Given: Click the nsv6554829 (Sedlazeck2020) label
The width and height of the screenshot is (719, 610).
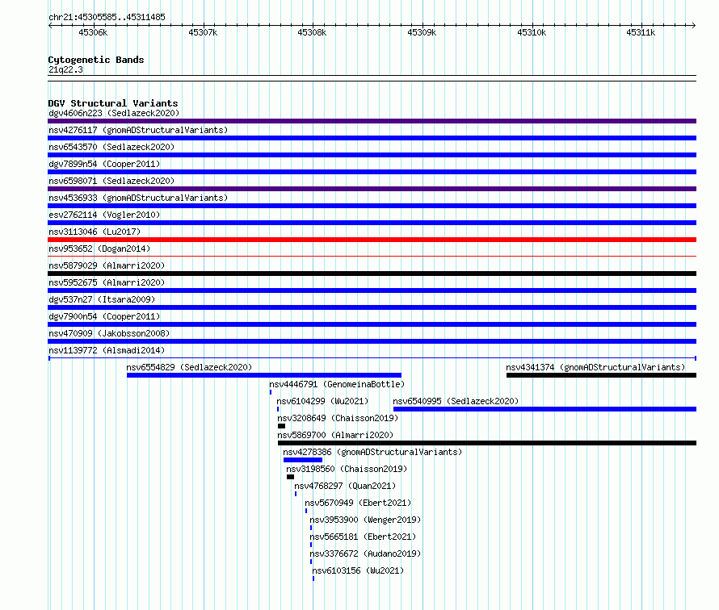Looking at the screenshot, I should pyautogui.click(x=189, y=367).
